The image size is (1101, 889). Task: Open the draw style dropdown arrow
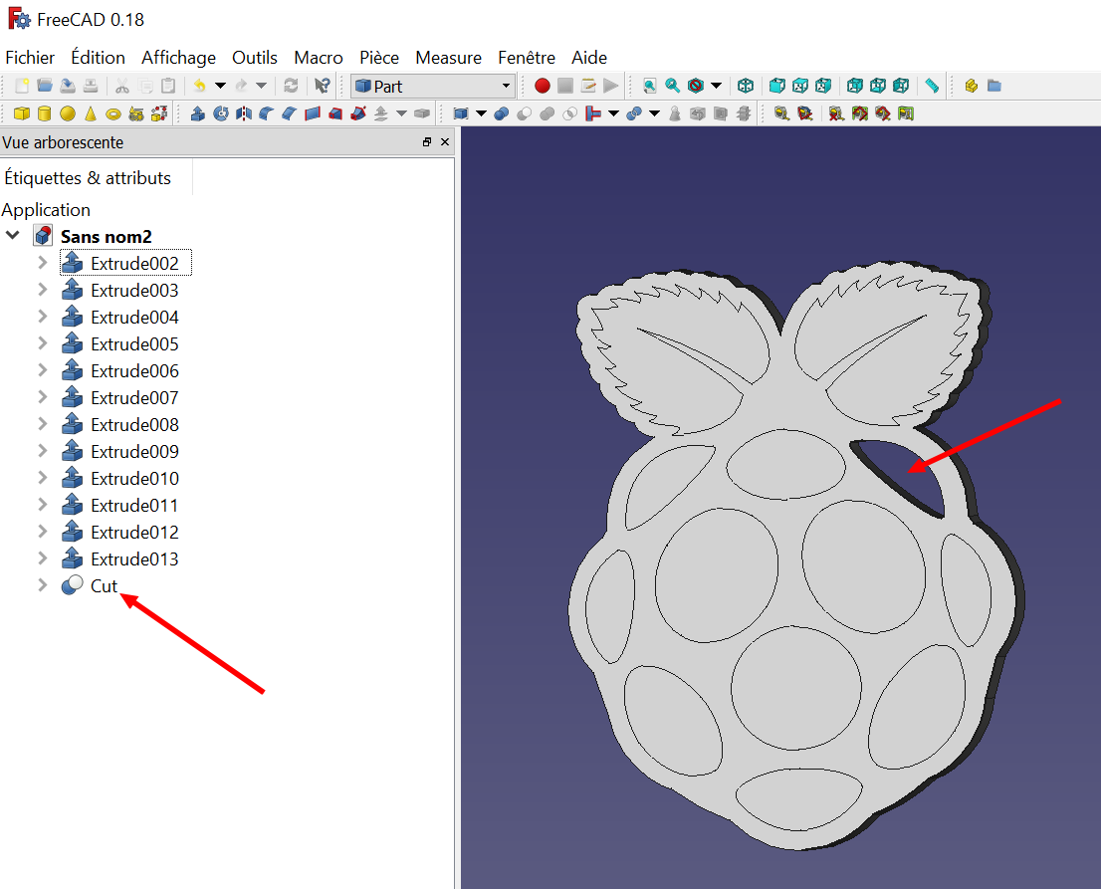pyautogui.click(x=716, y=86)
